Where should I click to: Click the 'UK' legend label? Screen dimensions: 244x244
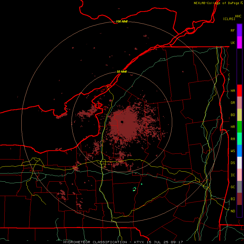click(233, 43)
